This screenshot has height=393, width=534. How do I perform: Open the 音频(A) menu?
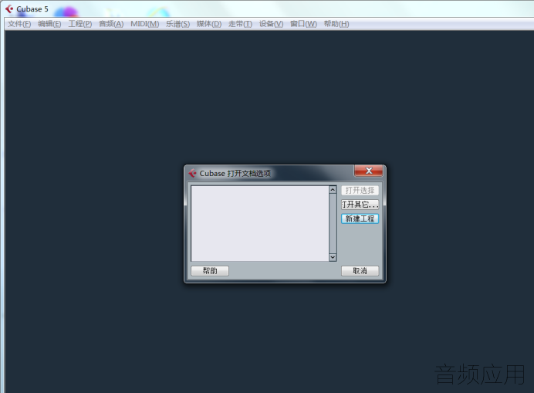coord(111,24)
